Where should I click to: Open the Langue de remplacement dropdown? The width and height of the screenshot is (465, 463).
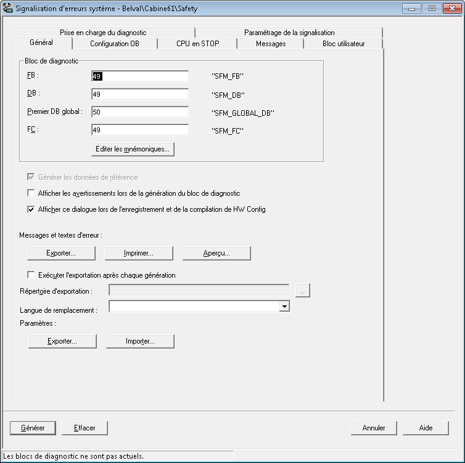pyautogui.click(x=284, y=307)
